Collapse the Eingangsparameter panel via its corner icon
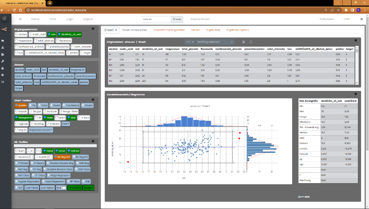Screen dimensions: 369x209 (93, 29)
